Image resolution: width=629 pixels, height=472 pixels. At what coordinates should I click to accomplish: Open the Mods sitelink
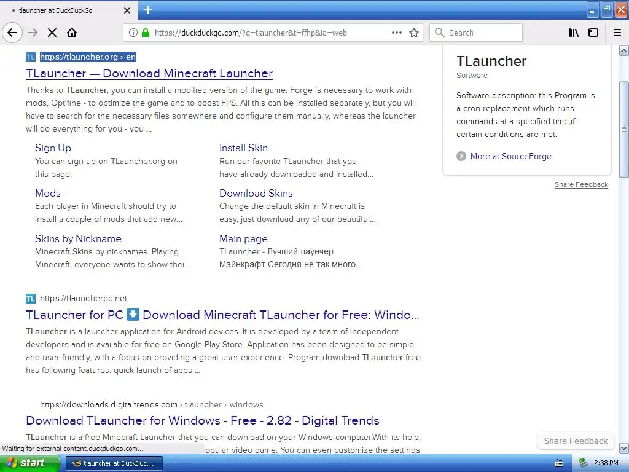tap(48, 193)
